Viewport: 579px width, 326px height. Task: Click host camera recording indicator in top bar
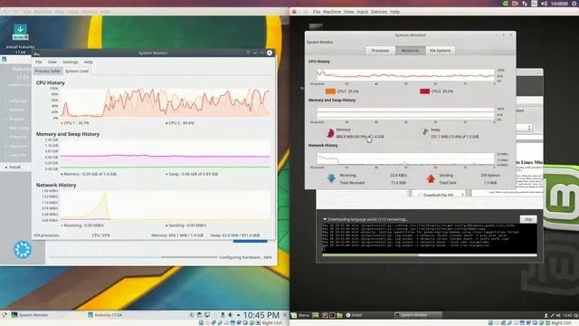coord(515,4)
